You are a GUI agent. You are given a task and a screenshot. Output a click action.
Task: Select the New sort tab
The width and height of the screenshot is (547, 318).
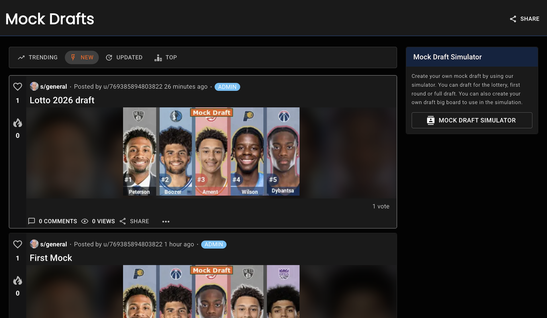(x=82, y=58)
